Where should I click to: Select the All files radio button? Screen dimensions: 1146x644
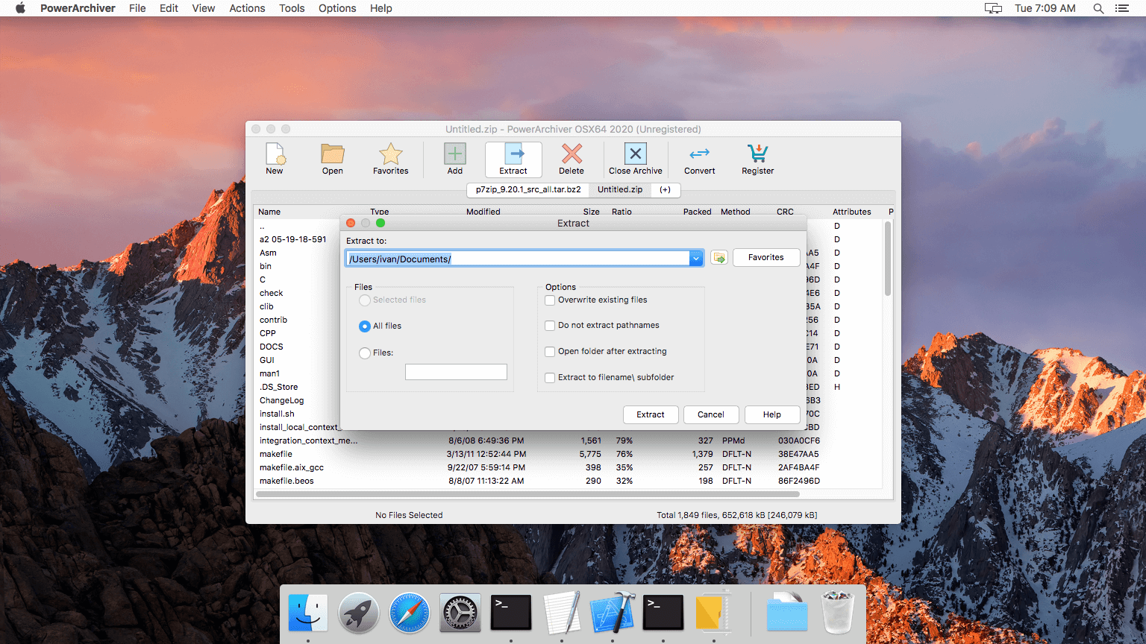tap(365, 326)
